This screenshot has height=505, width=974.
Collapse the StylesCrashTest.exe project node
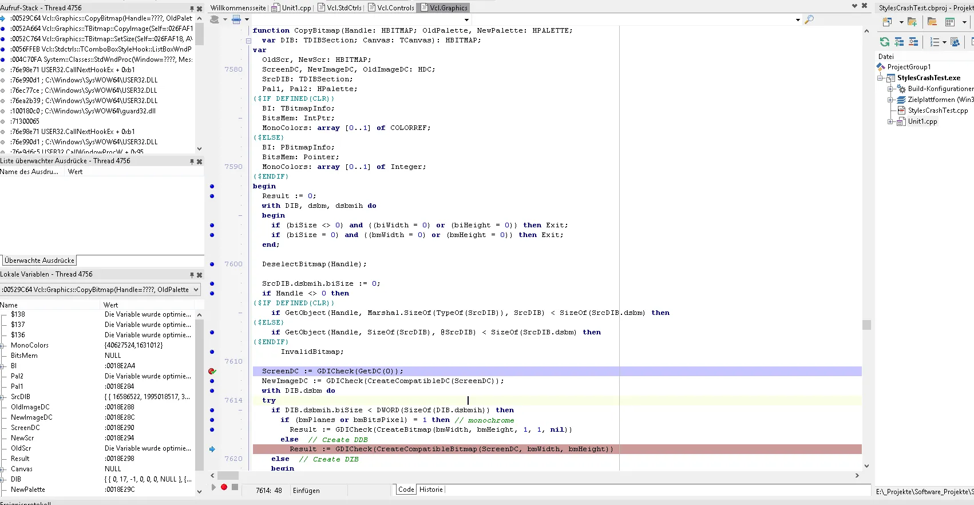pos(881,78)
